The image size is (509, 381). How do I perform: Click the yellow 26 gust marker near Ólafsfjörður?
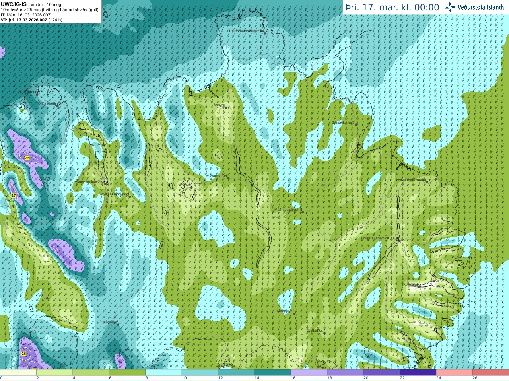pos(27,158)
